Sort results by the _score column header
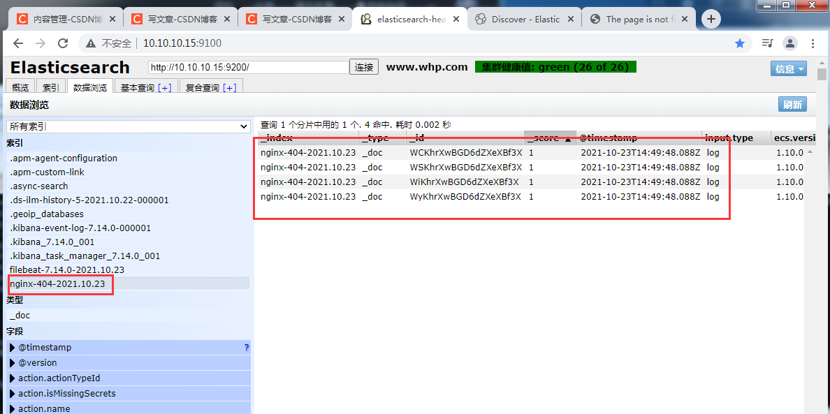The image size is (830, 414). [550, 138]
